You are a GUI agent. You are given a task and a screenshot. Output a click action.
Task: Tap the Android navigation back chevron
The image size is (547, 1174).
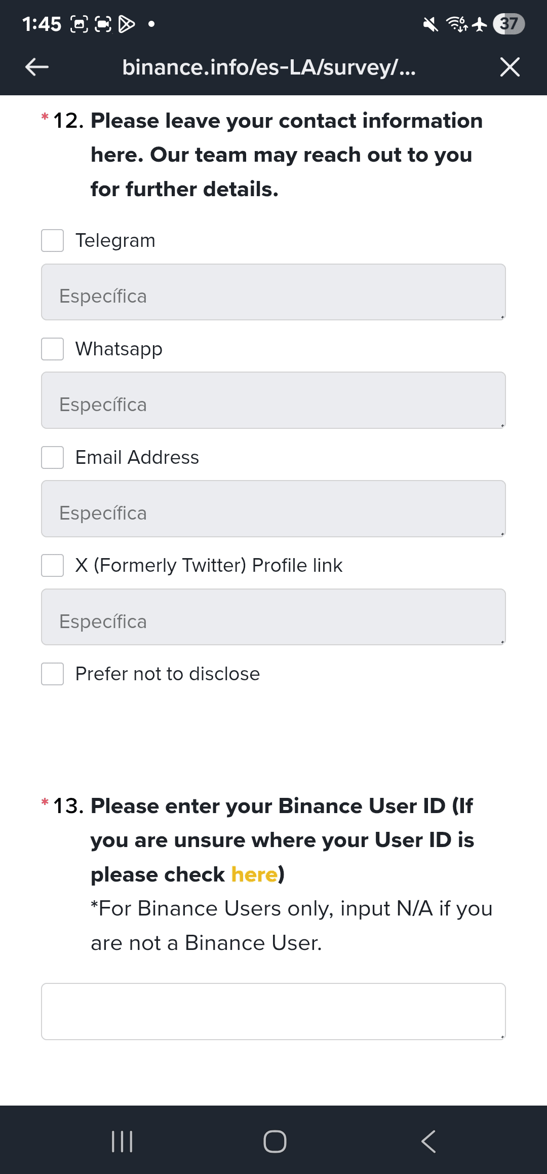click(x=428, y=1142)
